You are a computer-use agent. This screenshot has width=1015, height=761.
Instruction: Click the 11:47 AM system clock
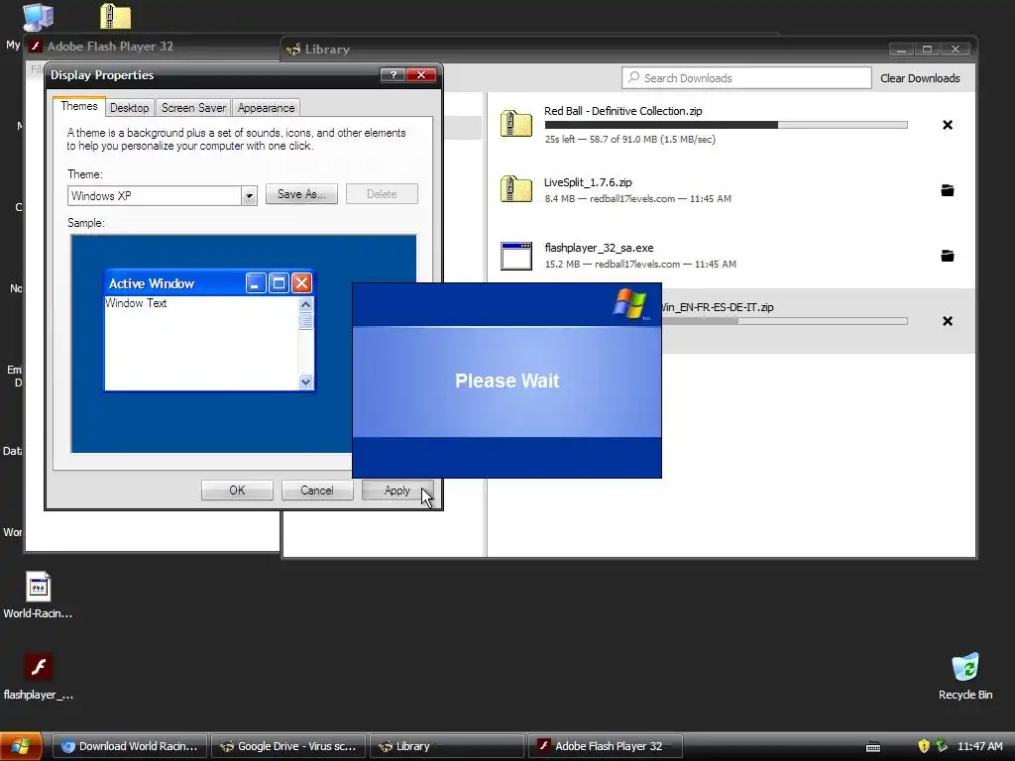980,746
